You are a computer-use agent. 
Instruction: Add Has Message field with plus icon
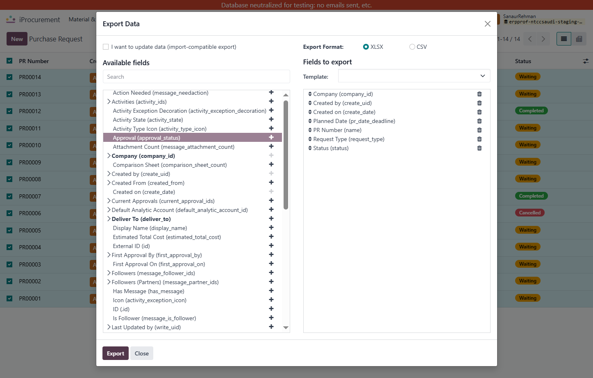[271, 291]
